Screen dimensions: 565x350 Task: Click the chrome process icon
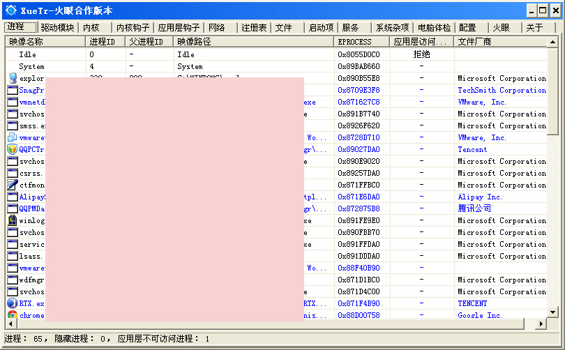click(x=13, y=314)
